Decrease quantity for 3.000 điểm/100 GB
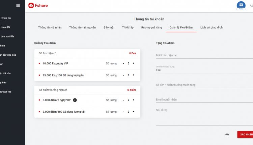Viewport: 253px width, 145px height. pyautogui.click(x=123, y=112)
